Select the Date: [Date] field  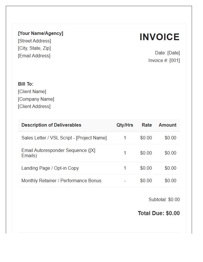167,53
